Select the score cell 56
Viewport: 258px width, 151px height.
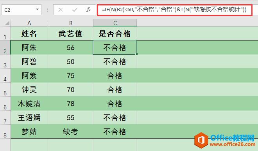pyautogui.click(x=70, y=47)
